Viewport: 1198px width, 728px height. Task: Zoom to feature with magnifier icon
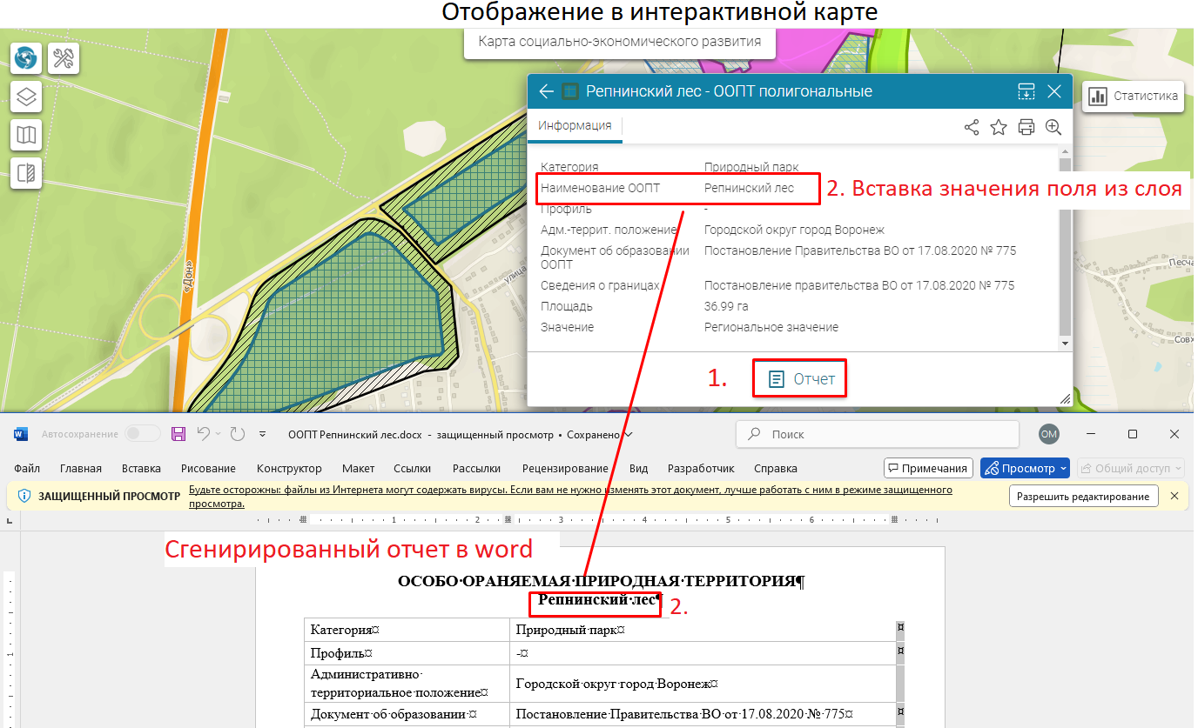[1053, 127]
